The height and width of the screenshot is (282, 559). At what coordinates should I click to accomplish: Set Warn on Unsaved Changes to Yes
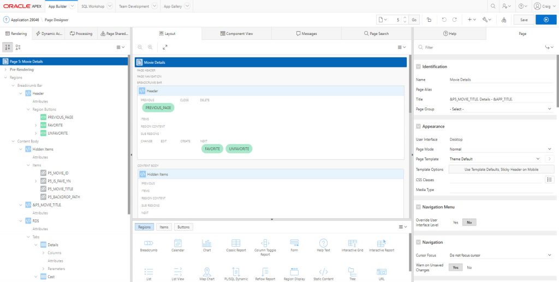pyautogui.click(x=455, y=267)
